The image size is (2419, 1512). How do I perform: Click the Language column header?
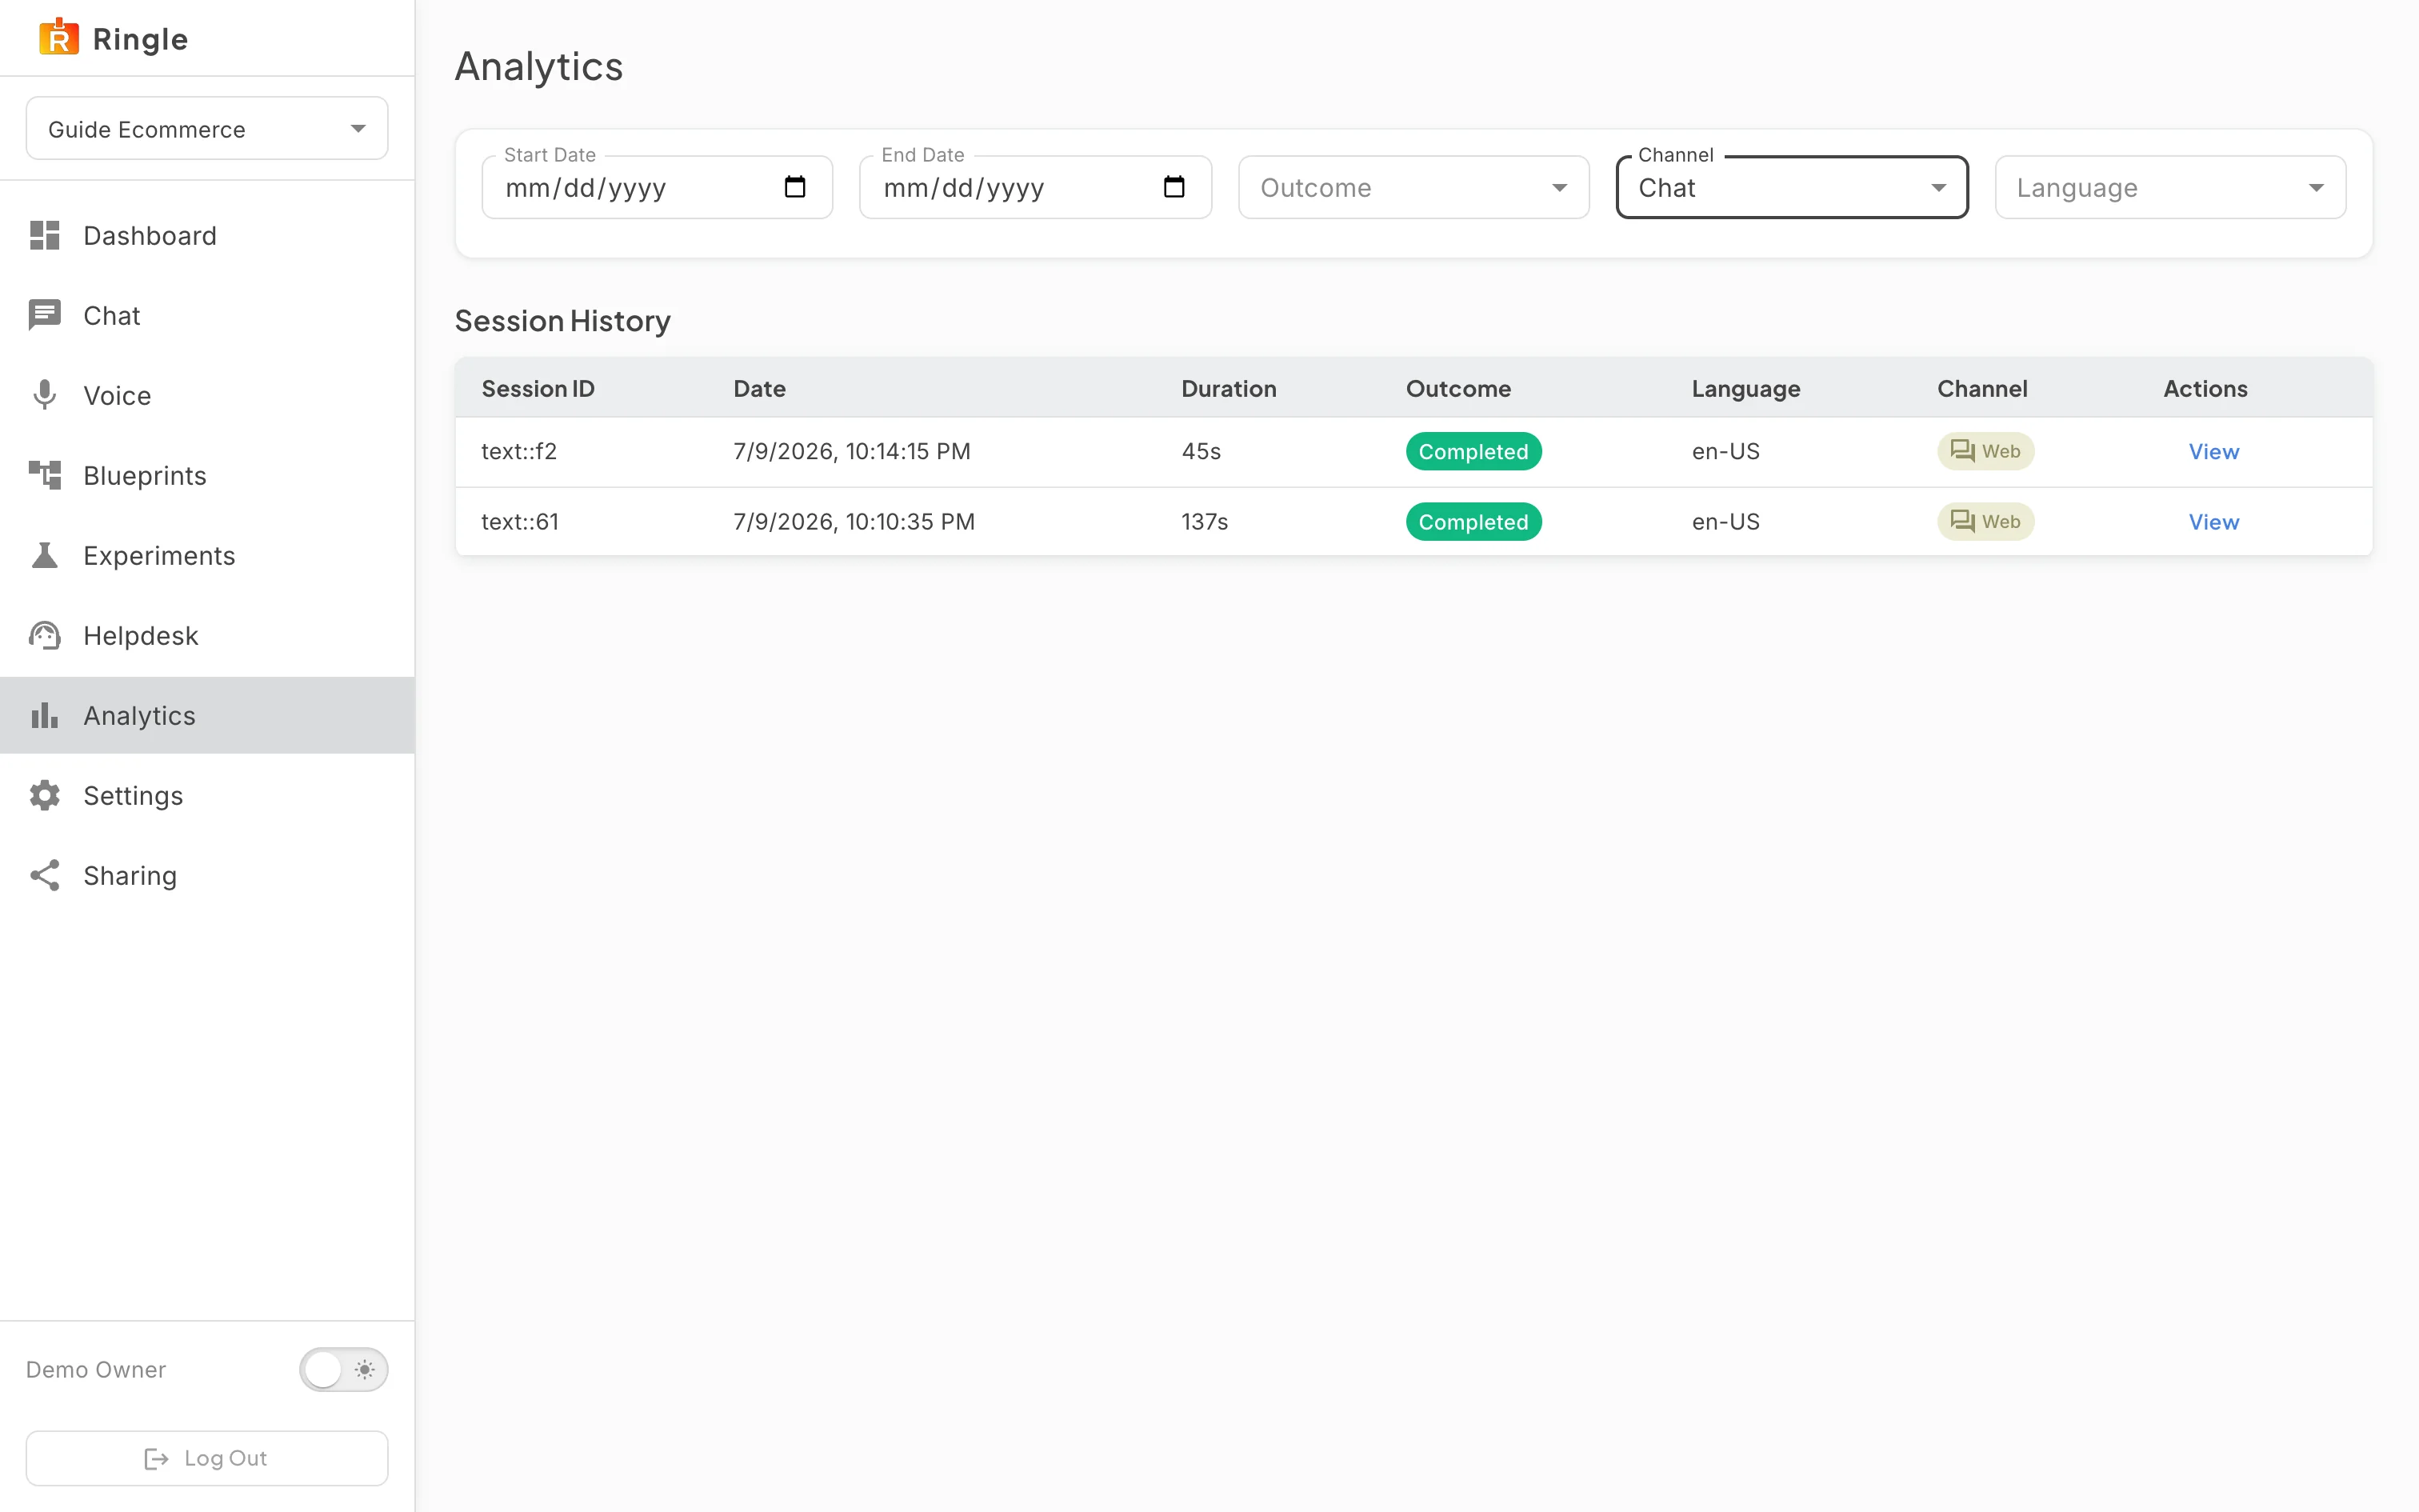coord(1745,388)
